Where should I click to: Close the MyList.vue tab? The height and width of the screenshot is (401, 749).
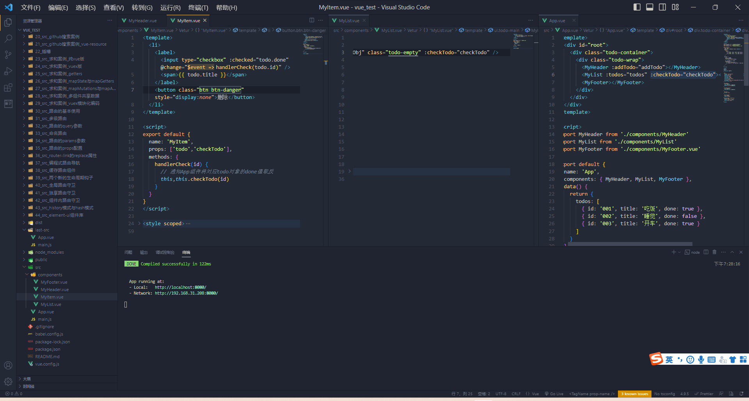(364, 21)
